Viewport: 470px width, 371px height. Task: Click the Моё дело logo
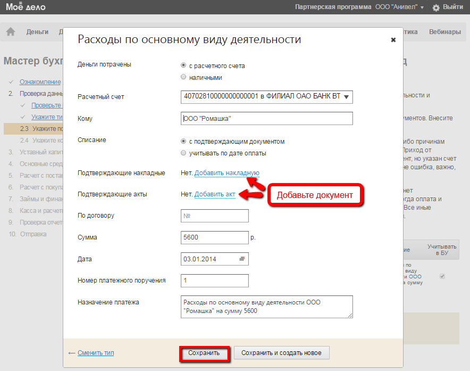[26, 7]
